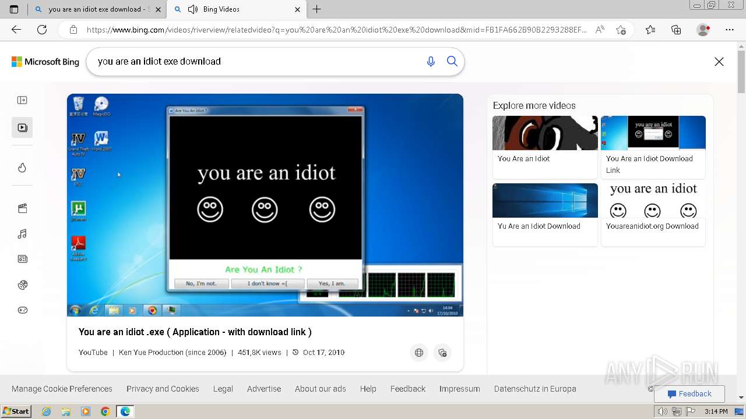
Task: Open the Collections icon in toolbar
Action: [x=676, y=30]
